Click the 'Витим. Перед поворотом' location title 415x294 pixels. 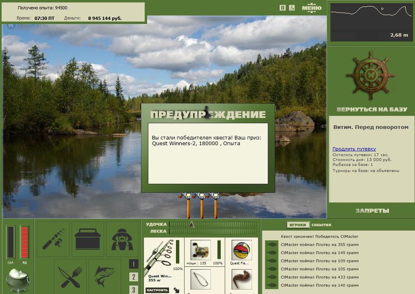[371, 127]
